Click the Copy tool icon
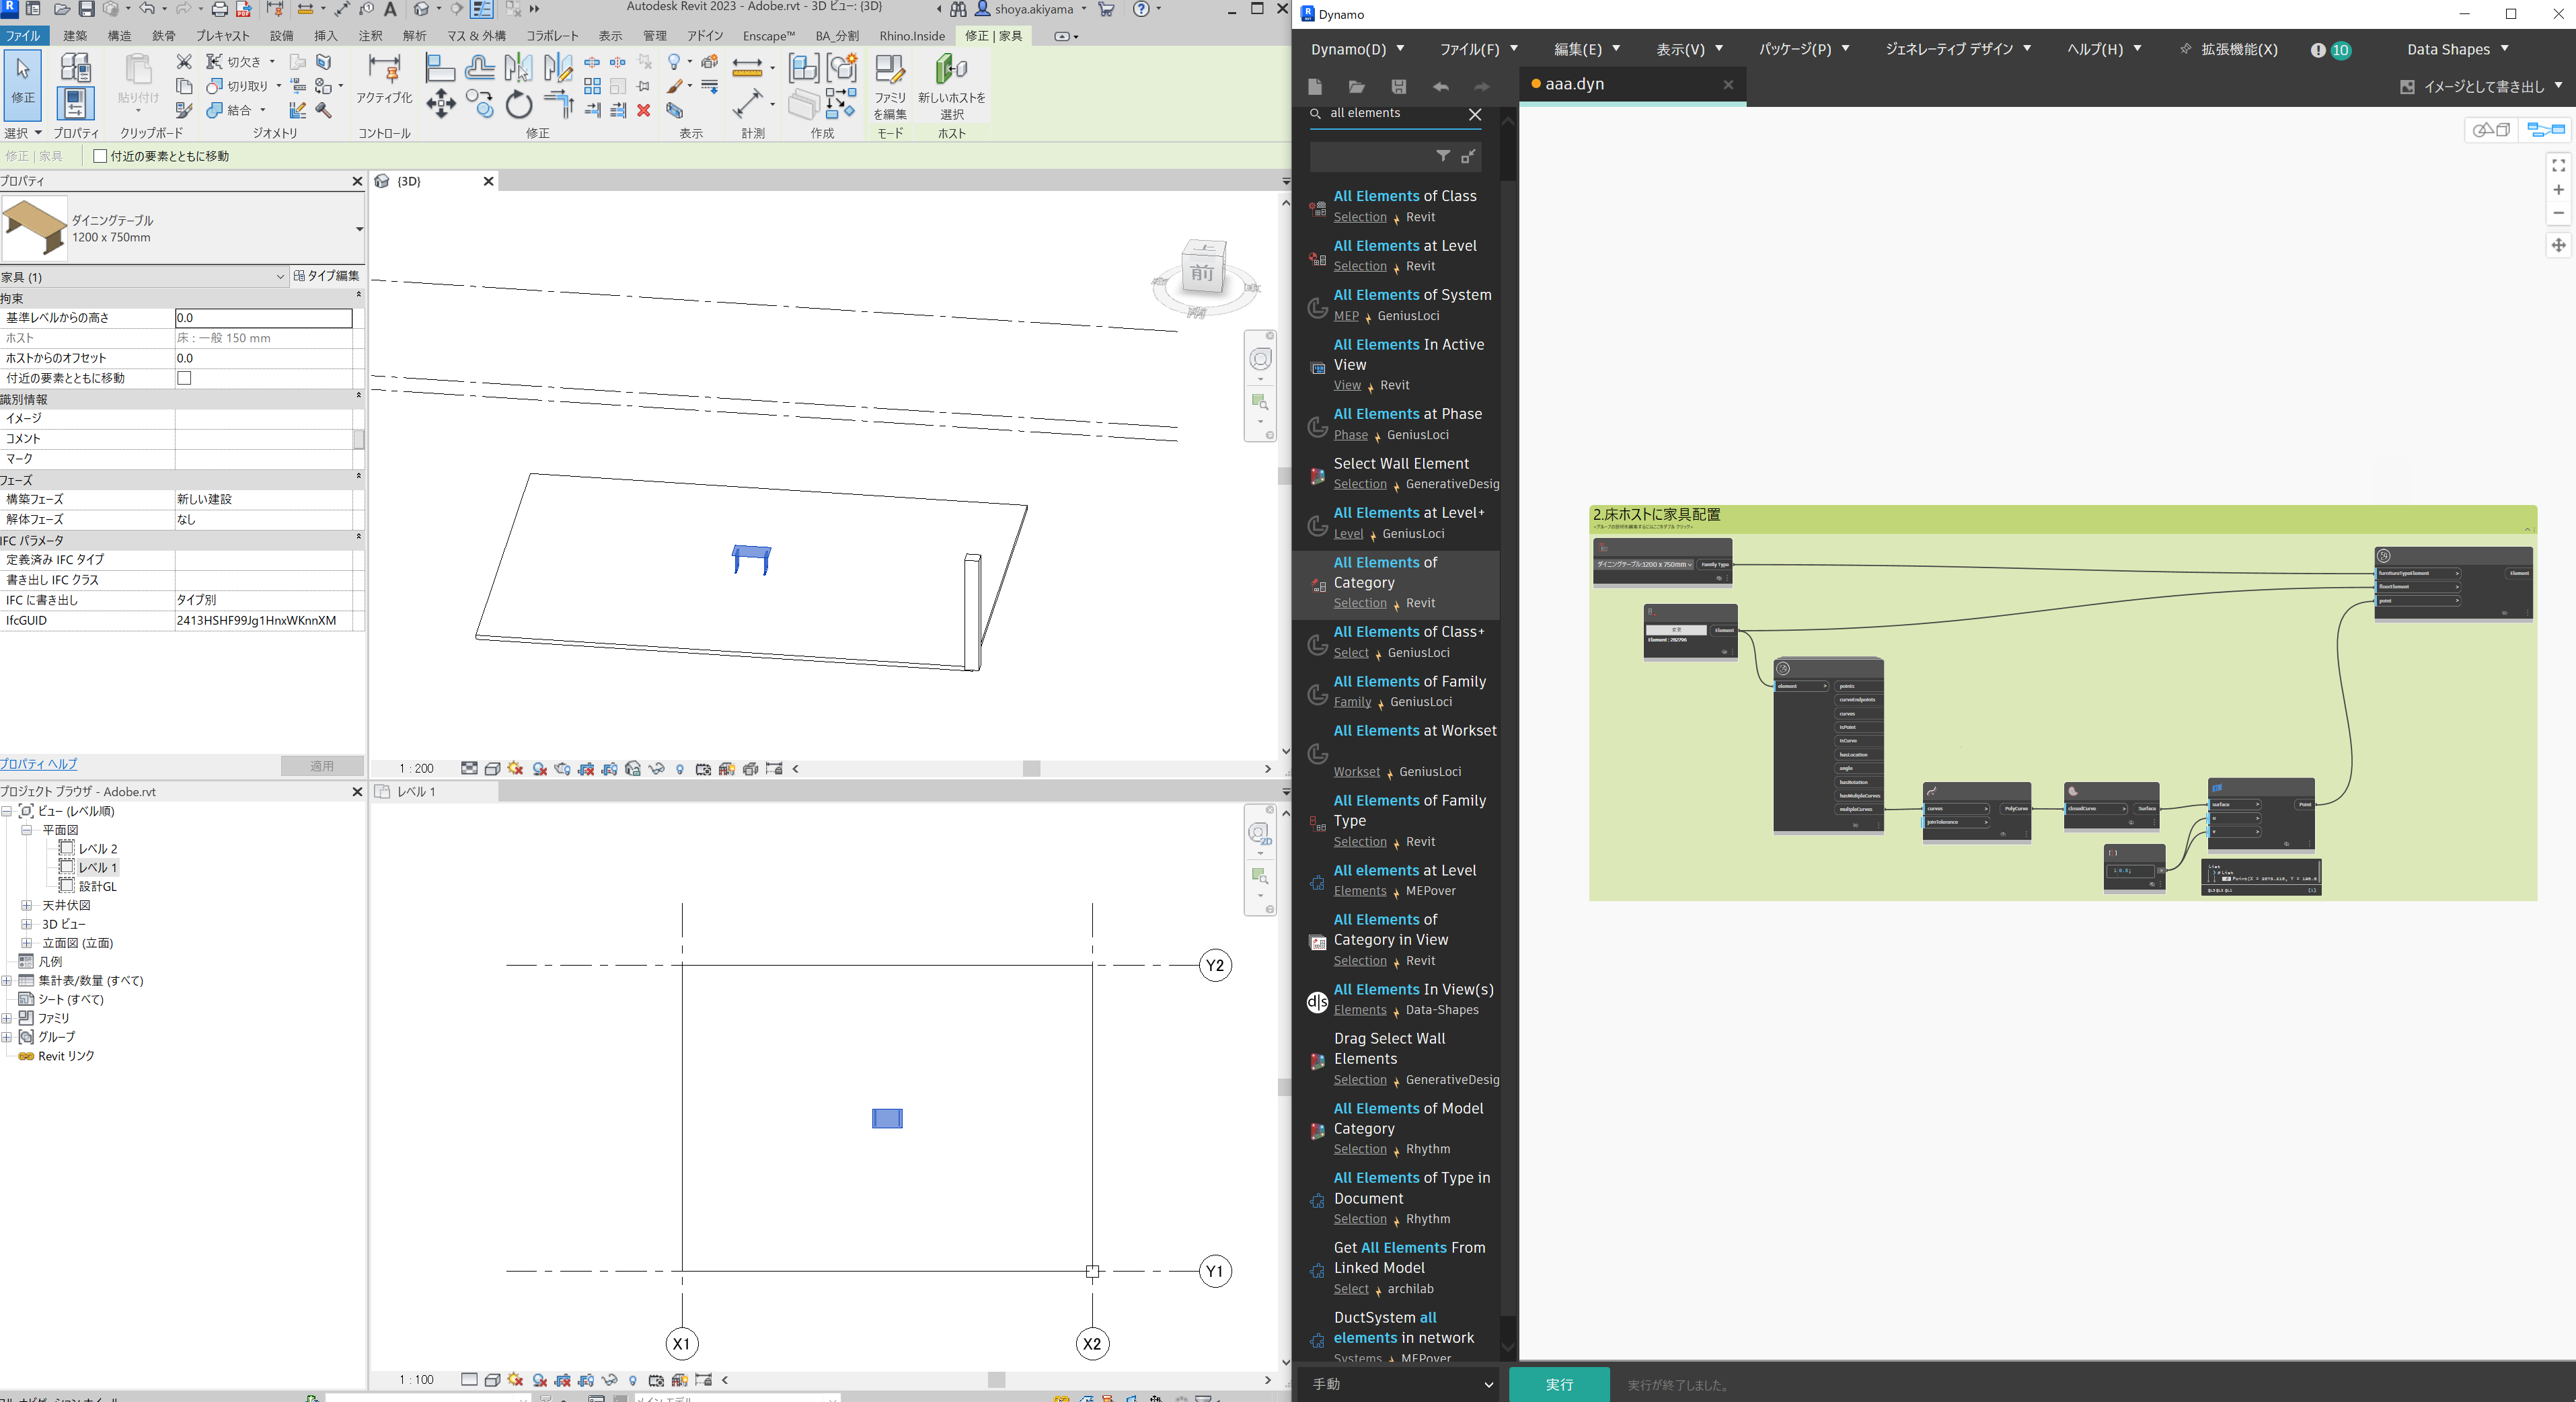Screen dimensions: 2576x1402 click(x=479, y=104)
